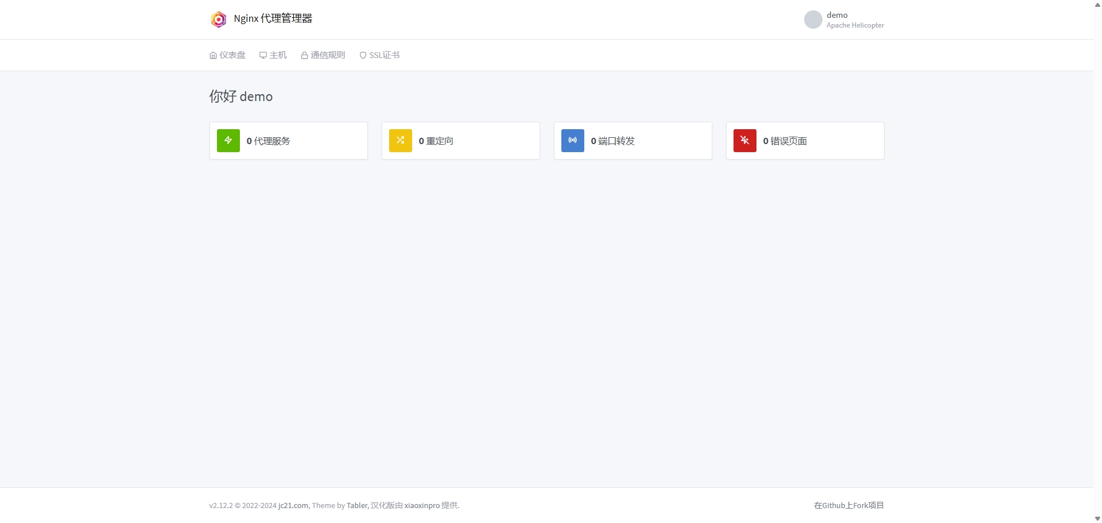Click the green lightning bolt proxy hosts icon
1102x523 pixels.
(x=228, y=141)
